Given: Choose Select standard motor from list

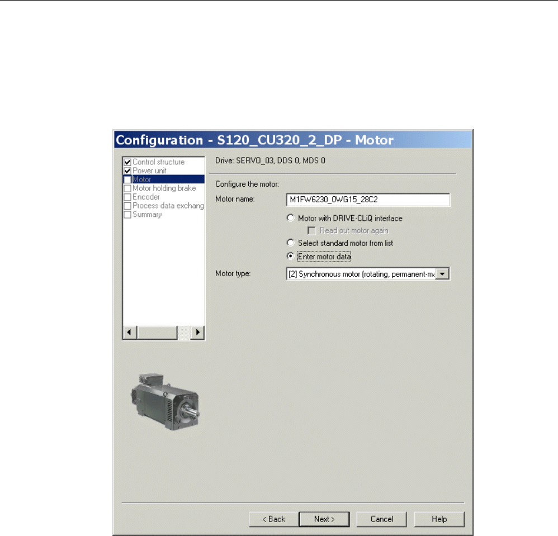Looking at the screenshot, I should pos(290,243).
